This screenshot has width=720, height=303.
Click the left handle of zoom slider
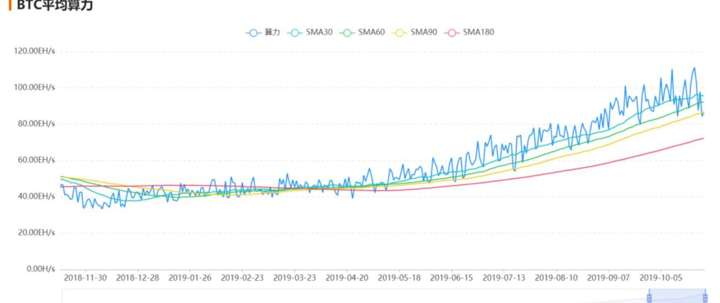(649, 298)
